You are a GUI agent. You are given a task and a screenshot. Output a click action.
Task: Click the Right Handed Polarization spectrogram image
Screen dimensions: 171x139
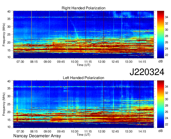coord(83,34)
